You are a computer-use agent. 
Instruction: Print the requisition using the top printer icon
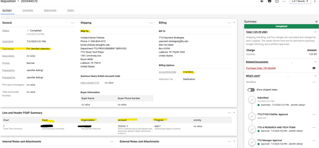[270, 2]
